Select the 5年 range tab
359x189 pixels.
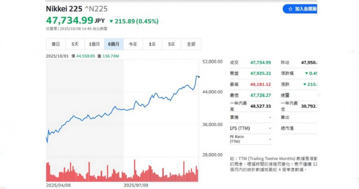172,44
